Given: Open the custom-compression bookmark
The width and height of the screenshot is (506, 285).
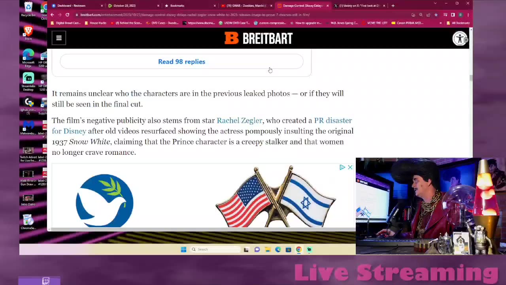Looking at the screenshot, I should click(269, 23).
